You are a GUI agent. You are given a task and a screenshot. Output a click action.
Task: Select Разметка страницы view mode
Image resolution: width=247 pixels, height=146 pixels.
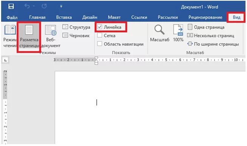tap(29, 37)
